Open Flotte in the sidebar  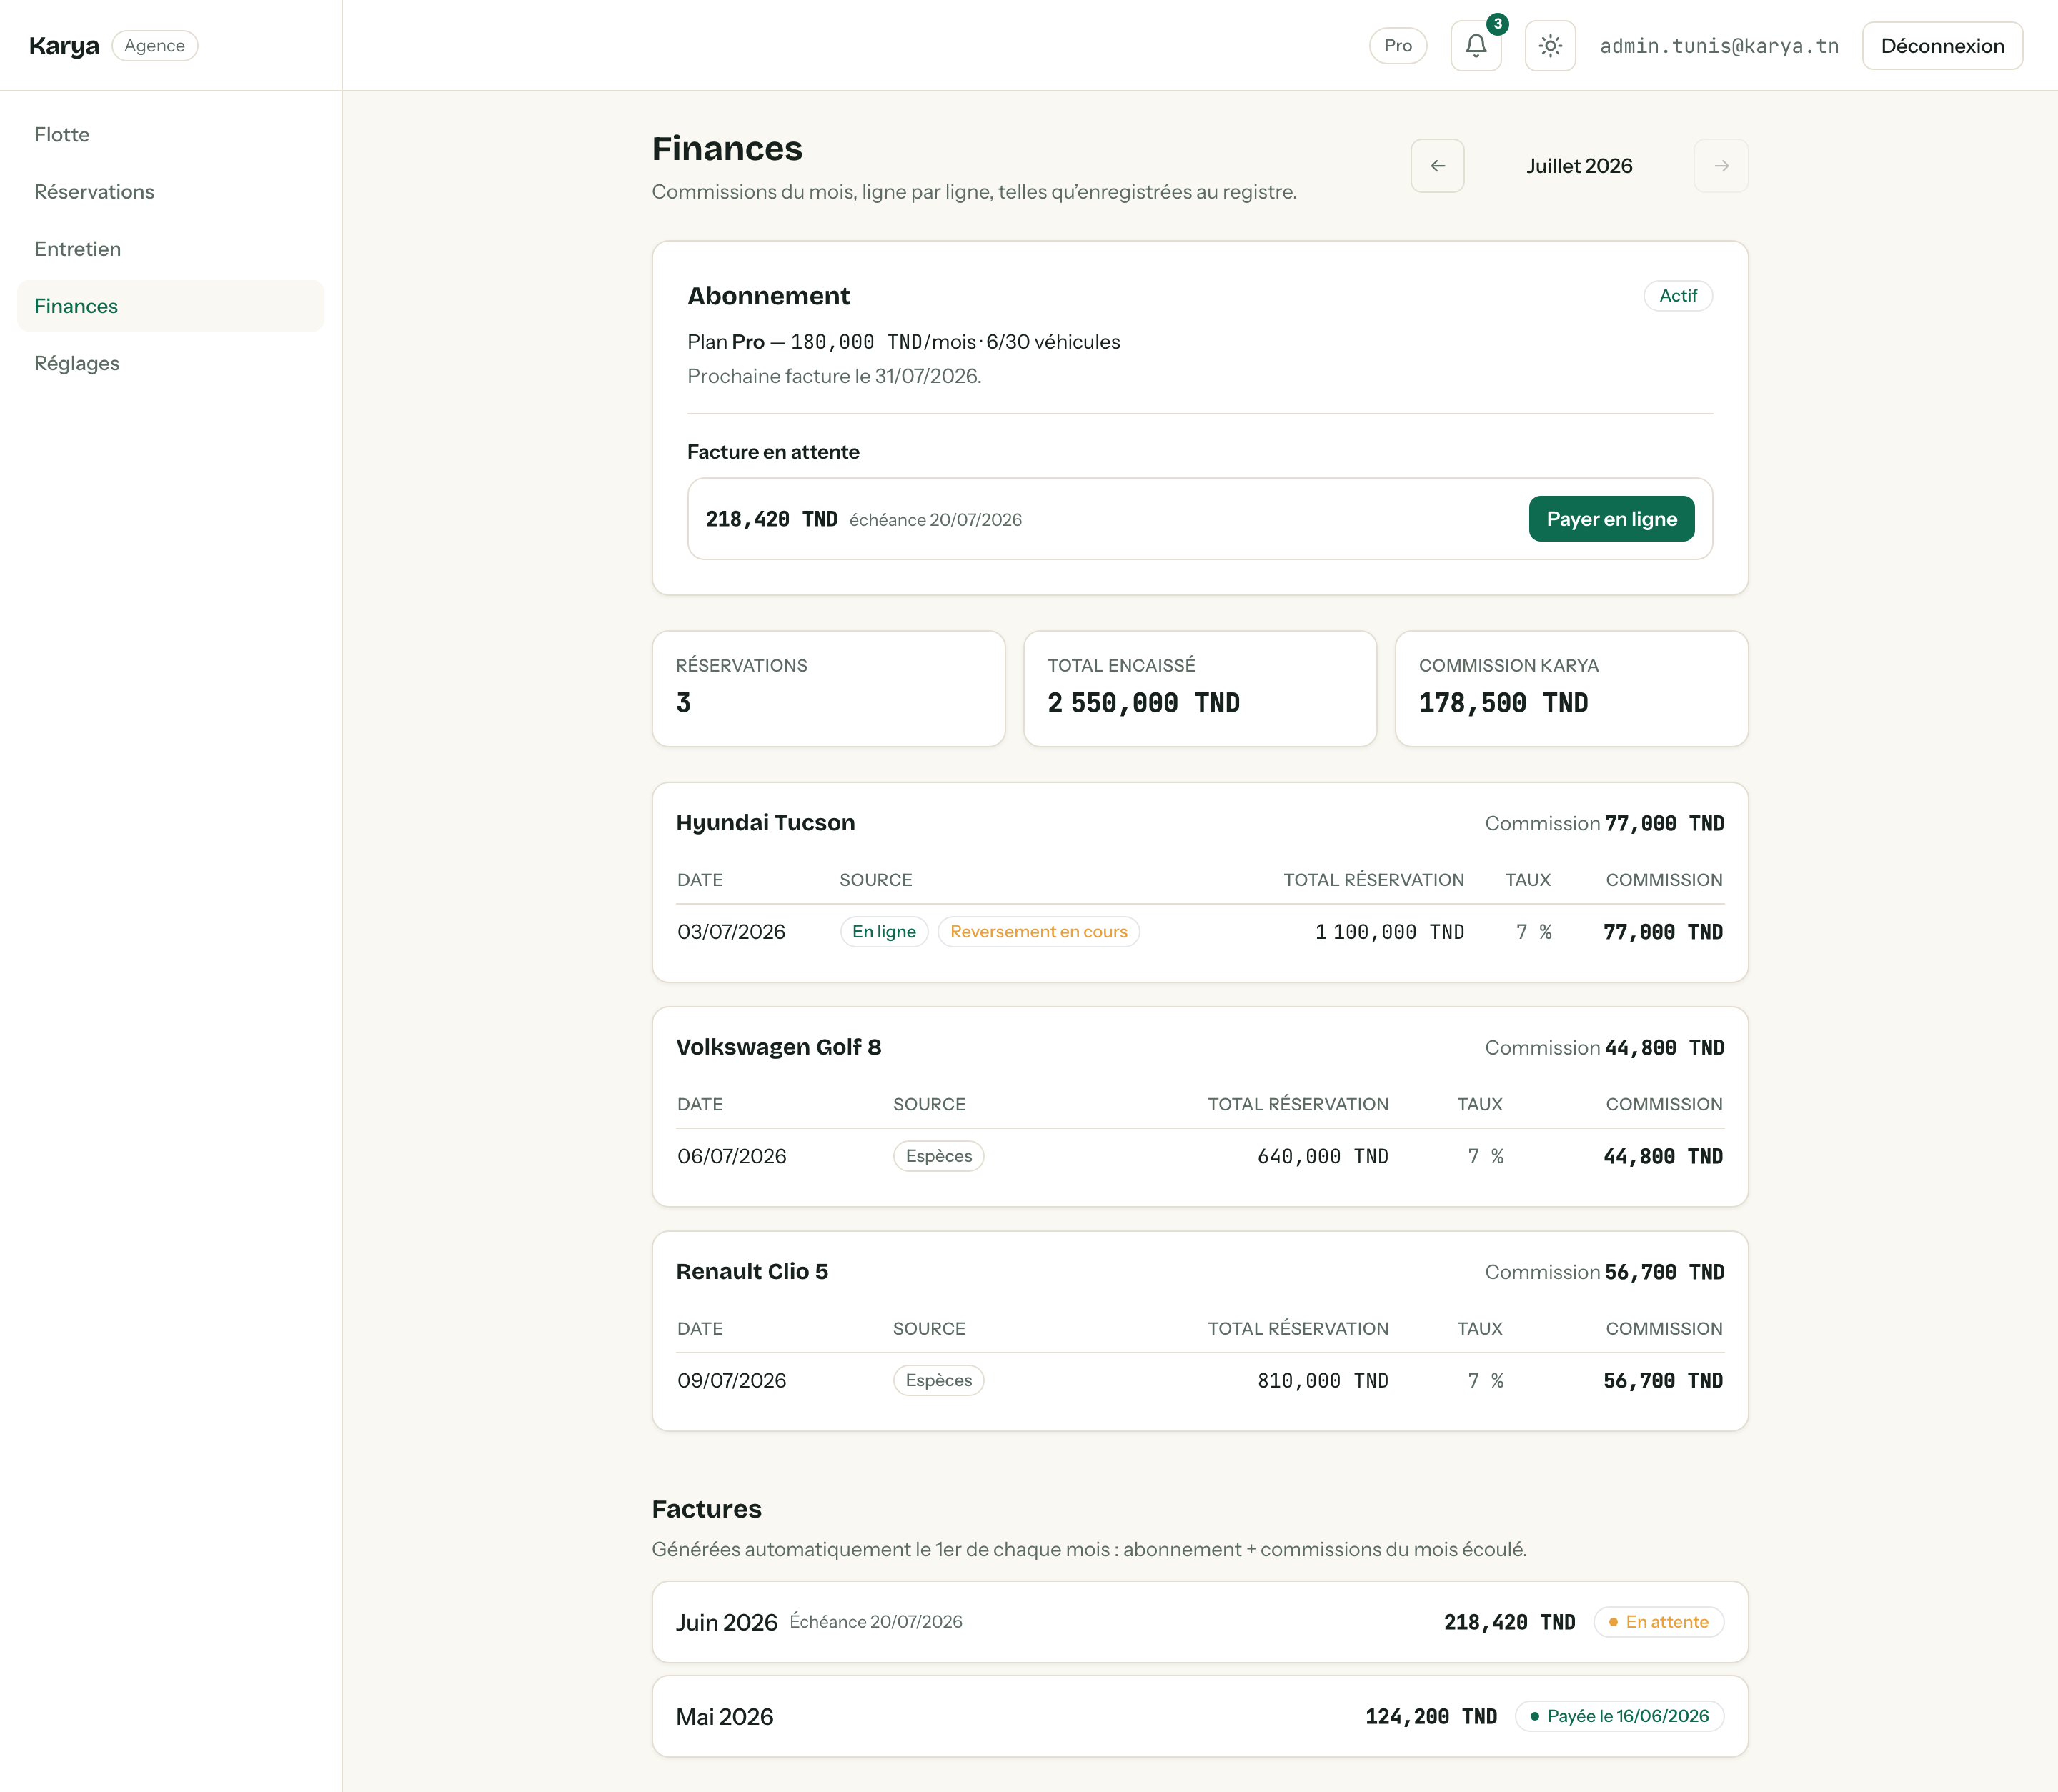tap(171, 134)
